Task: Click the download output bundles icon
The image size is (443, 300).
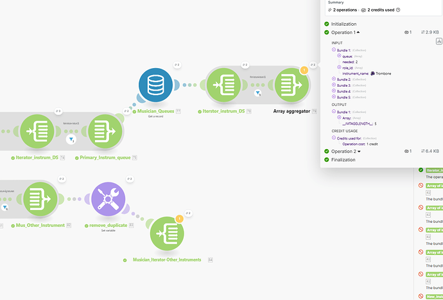Action: 439,41
